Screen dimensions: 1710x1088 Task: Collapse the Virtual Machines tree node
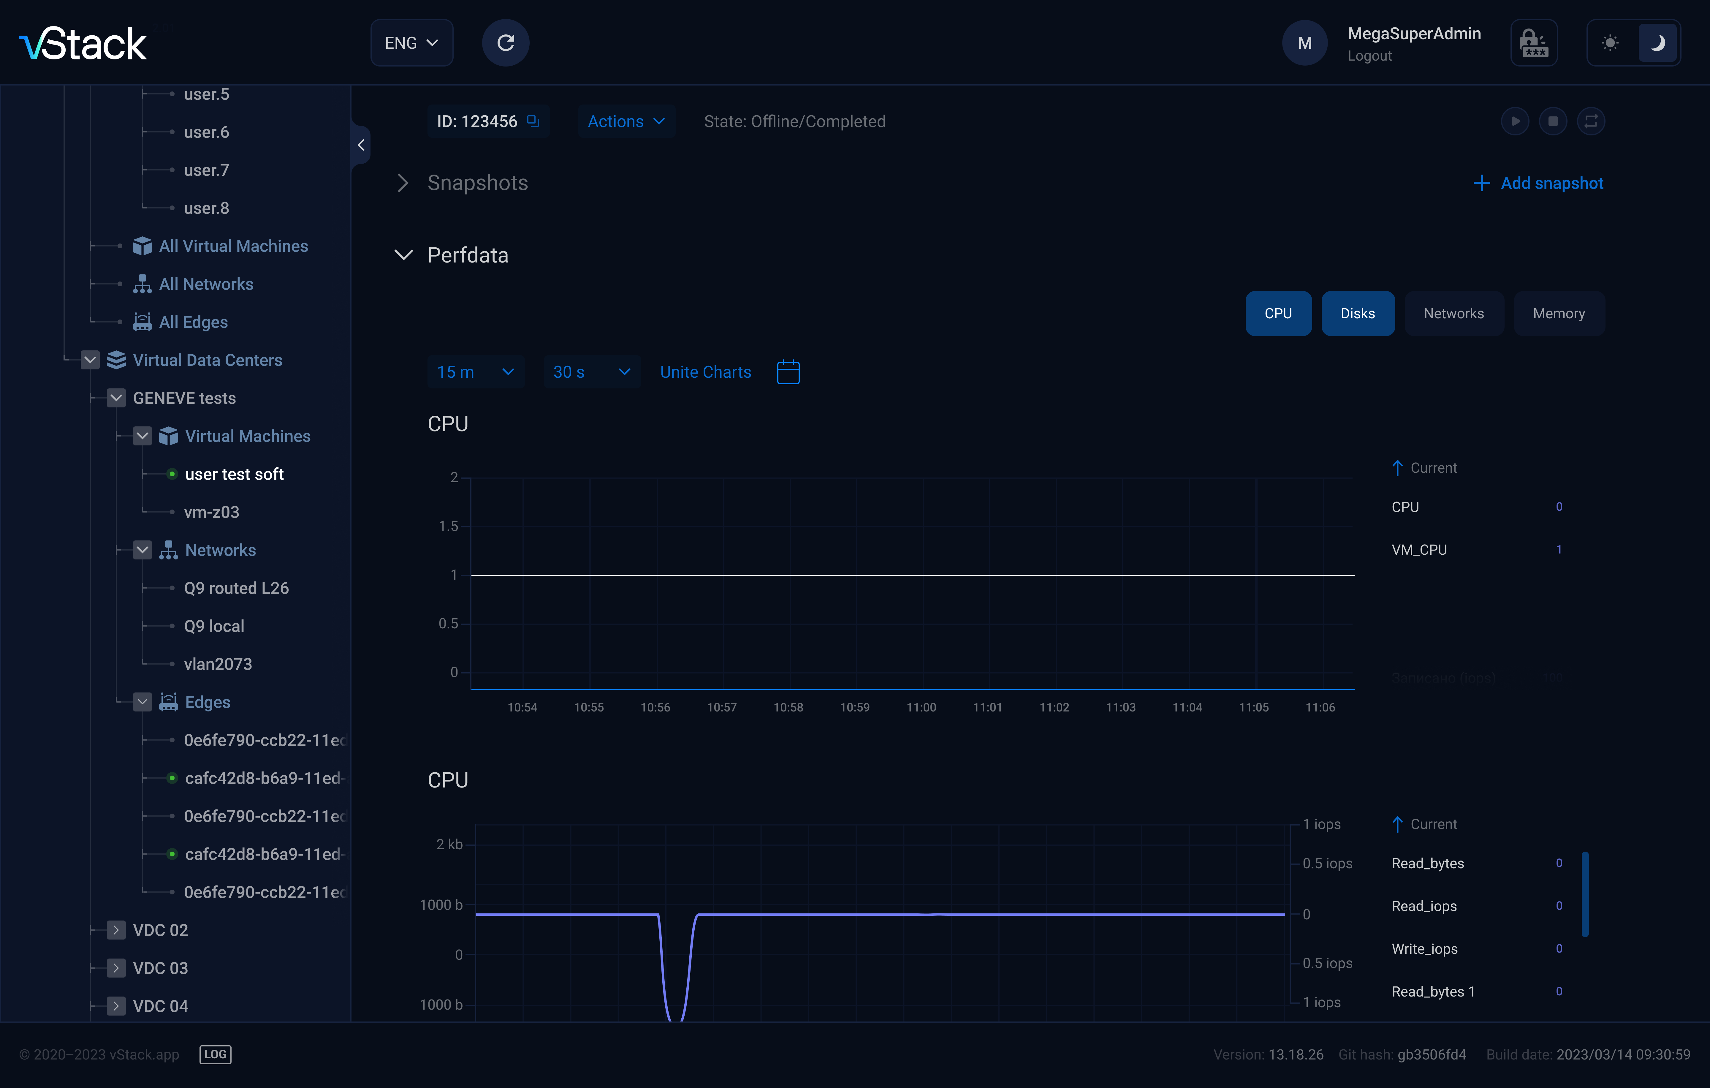pyautogui.click(x=143, y=436)
